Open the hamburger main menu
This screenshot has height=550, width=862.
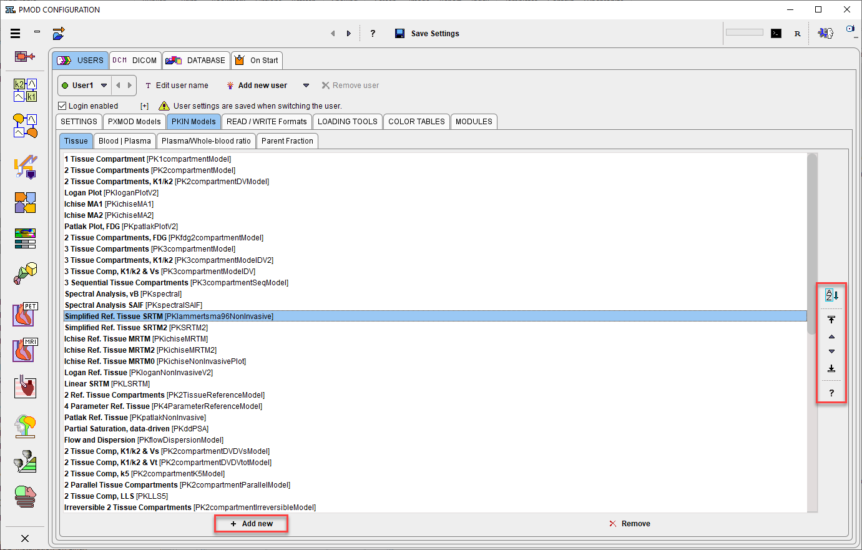[16, 33]
